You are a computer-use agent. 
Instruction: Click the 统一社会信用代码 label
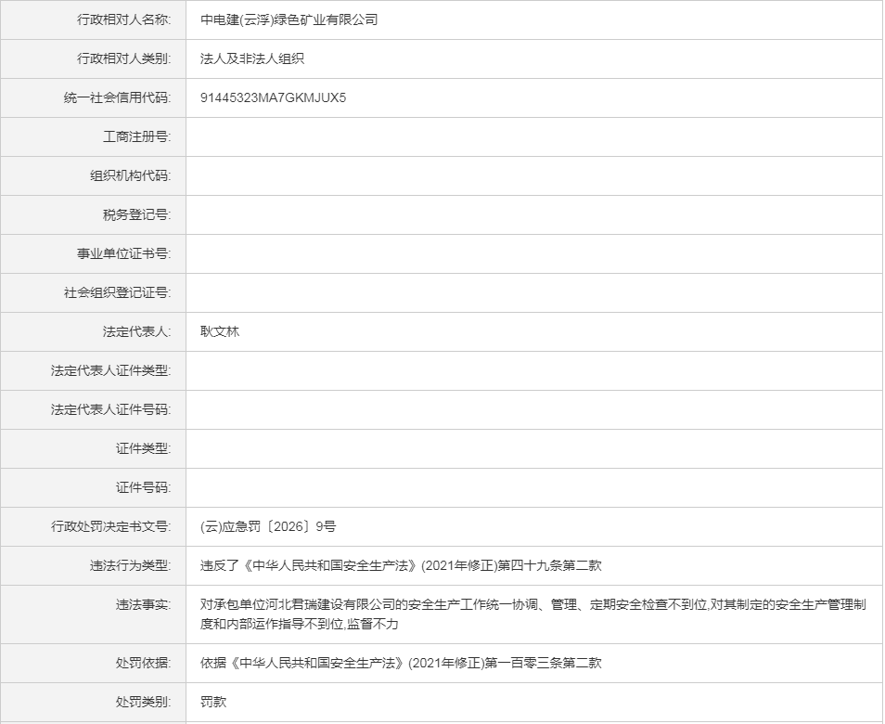pyautogui.click(x=117, y=97)
